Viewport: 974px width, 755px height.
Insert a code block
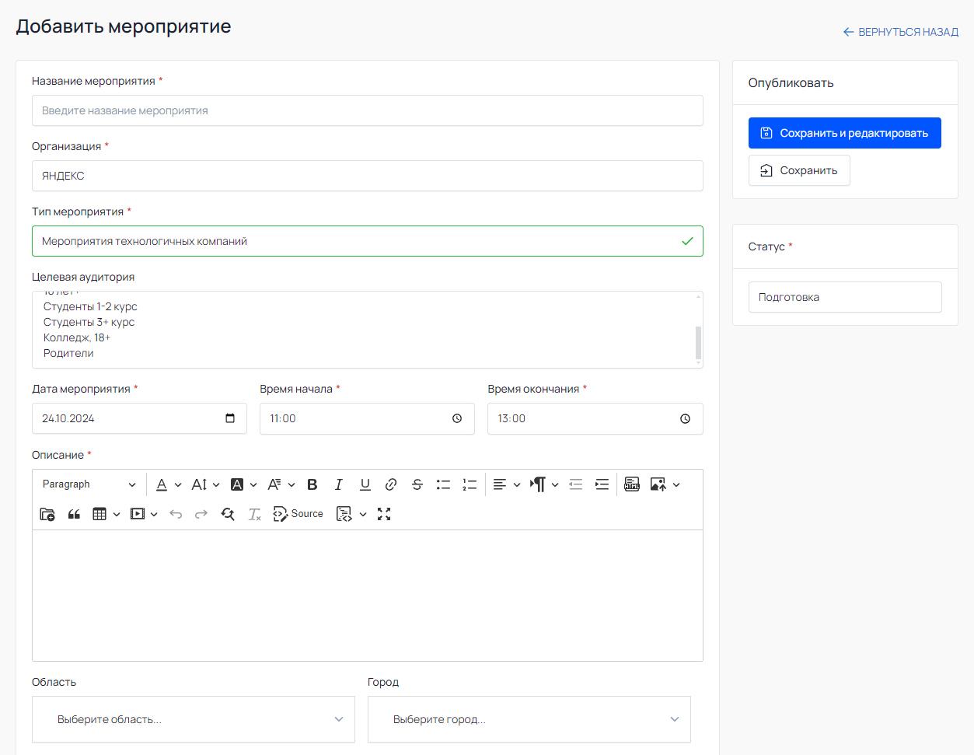tap(344, 514)
